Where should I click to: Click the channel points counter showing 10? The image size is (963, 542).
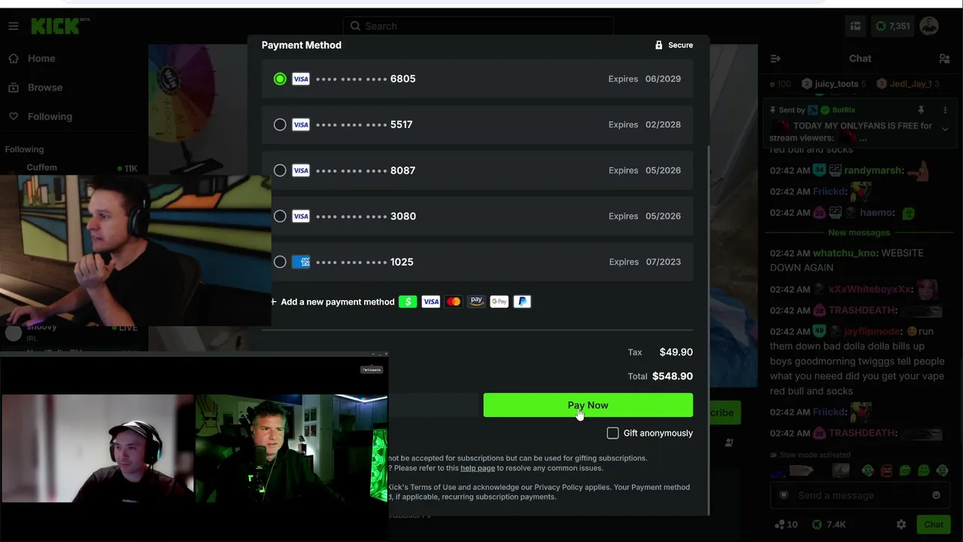(785, 525)
